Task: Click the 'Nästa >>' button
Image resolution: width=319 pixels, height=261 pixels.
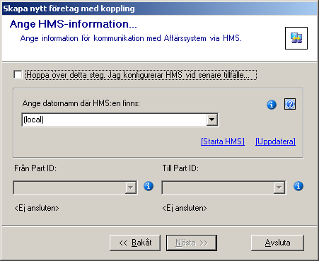Action: [192, 243]
